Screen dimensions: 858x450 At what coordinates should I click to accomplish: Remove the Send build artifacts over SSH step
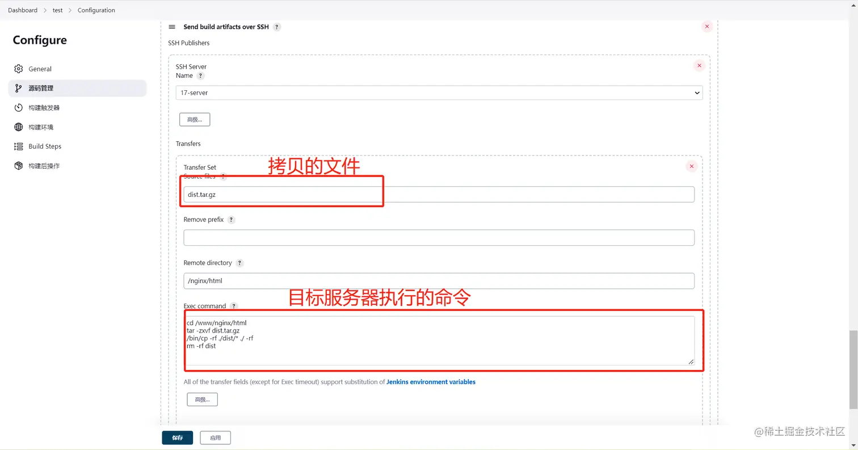(706, 26)
